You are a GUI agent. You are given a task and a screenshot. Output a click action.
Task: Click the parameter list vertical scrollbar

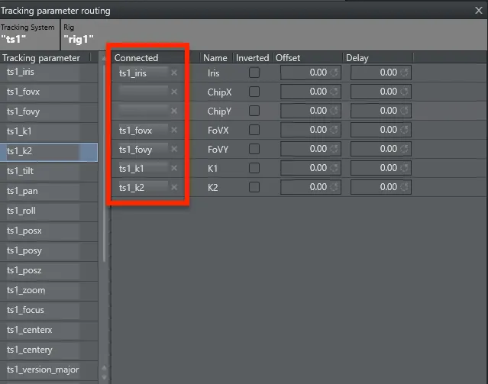coord(105,162)
